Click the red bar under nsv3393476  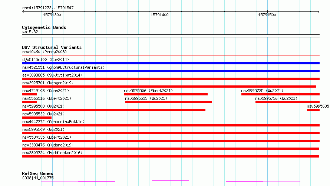point(171,149)
